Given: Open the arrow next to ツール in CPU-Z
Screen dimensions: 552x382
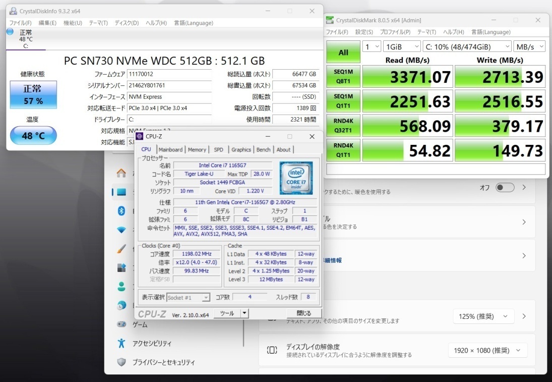Looking at the screenshot, I should pos(244,313).
